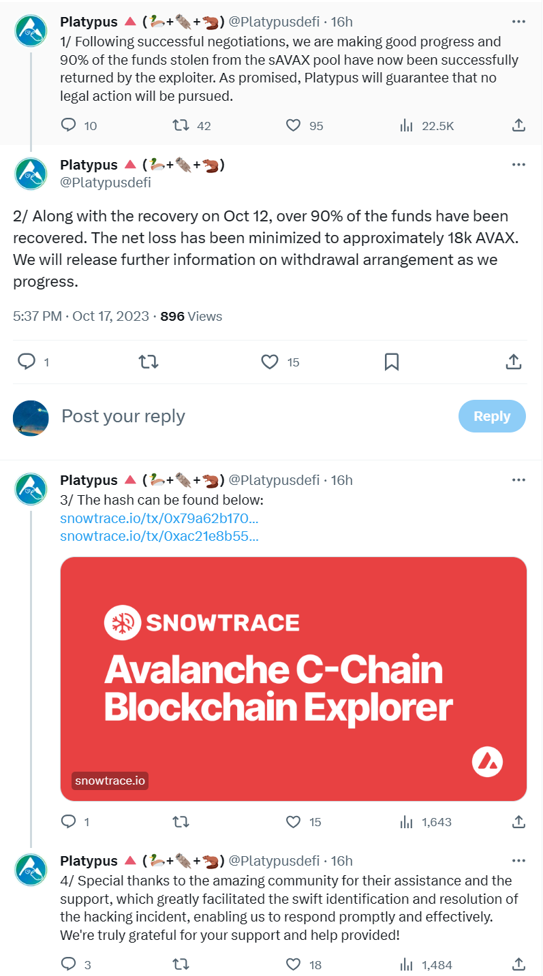The image size is (543, 976).
Task: Like the main 2/ tweet
Action: click(270, 362)
